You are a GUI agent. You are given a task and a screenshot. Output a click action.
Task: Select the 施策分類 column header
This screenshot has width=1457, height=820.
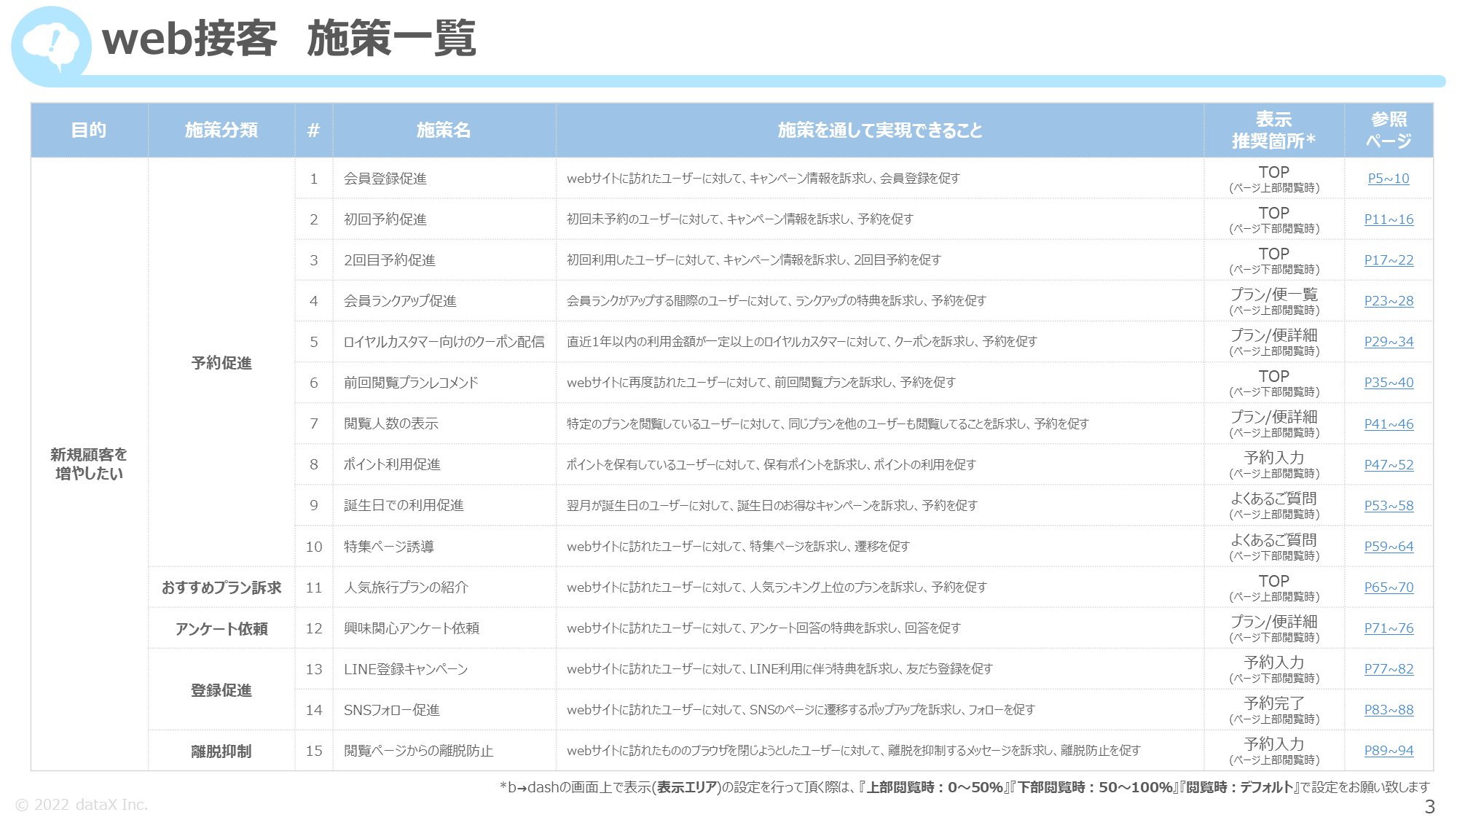[x=221, y=130]
